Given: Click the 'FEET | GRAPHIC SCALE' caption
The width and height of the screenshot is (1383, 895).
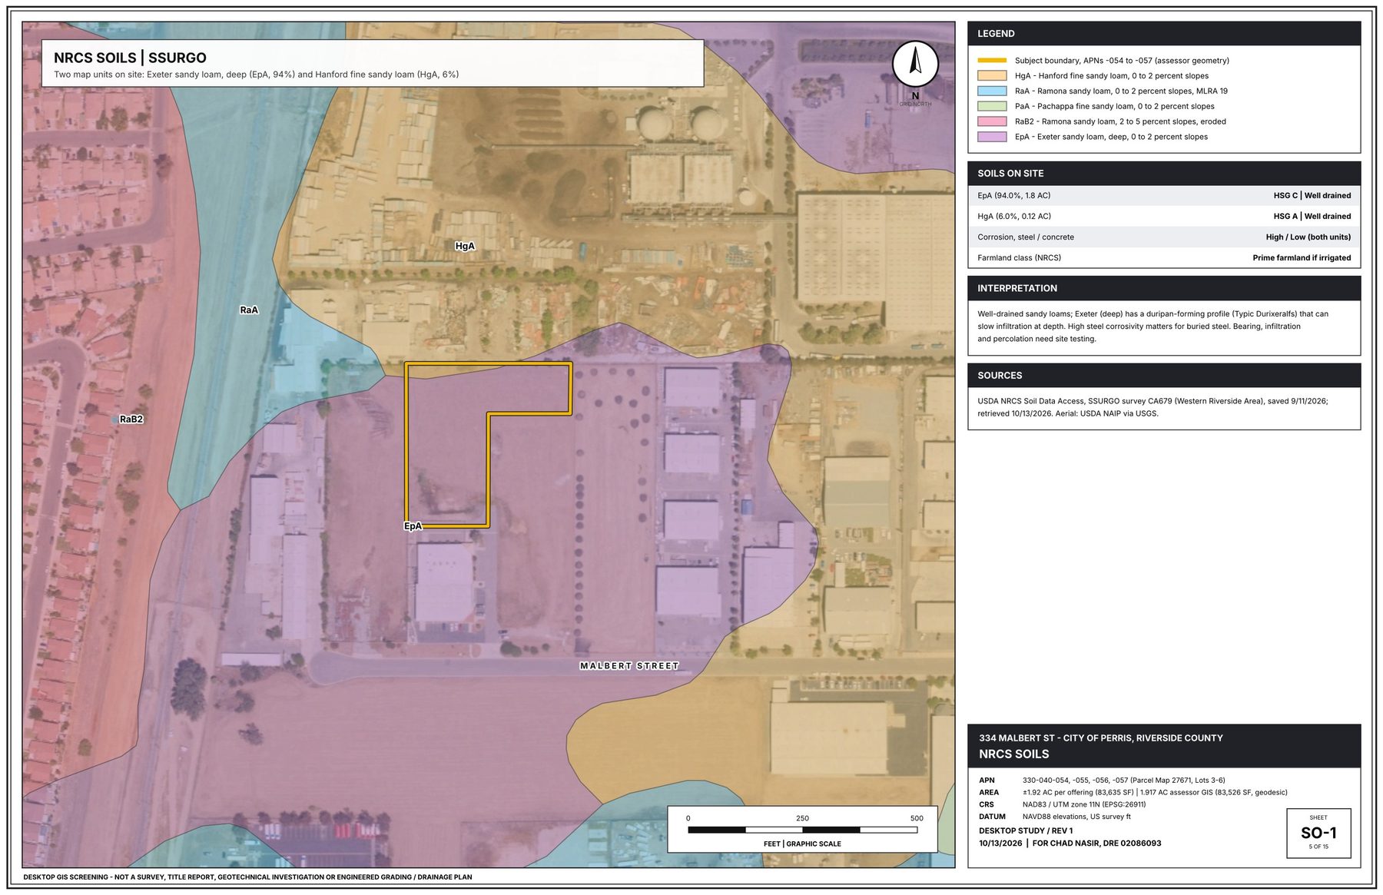Looking at the screenshot, I should (x=802, y=844).
